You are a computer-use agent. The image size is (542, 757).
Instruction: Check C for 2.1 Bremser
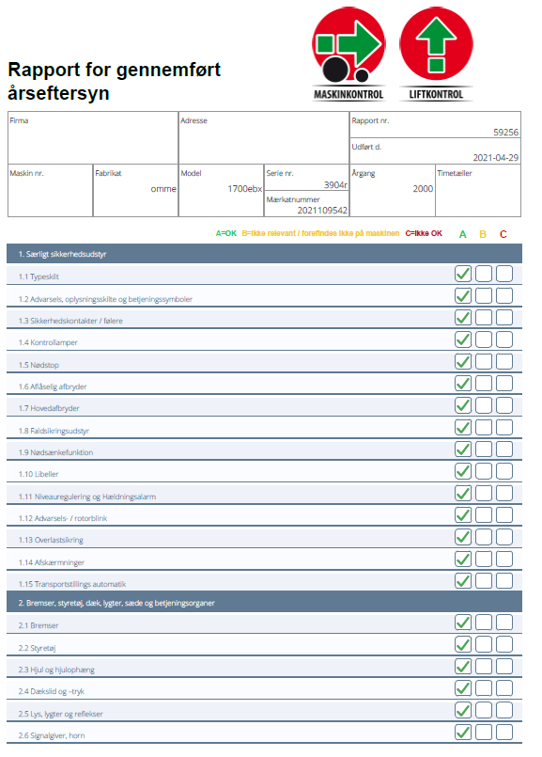point(504,623)
